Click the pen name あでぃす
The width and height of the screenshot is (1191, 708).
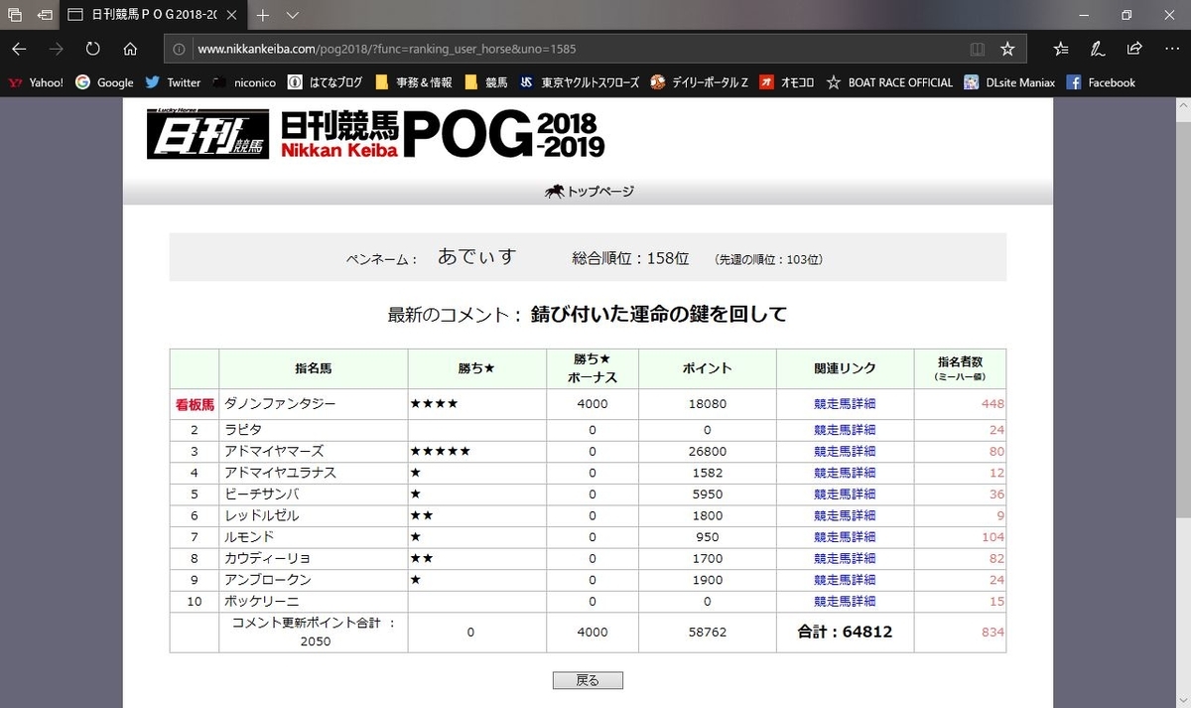coord(477,257)
